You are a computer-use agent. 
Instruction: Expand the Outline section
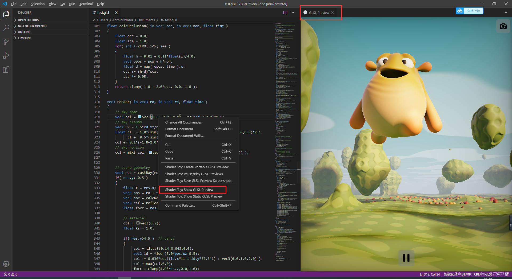[x=51, y=32]
